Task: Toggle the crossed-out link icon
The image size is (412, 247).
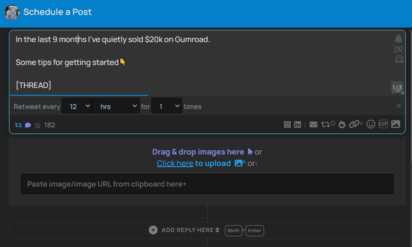Action: click(398, 49)
